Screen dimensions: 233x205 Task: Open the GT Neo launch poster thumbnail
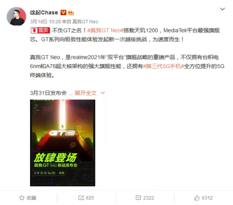(x=63, y=143)
